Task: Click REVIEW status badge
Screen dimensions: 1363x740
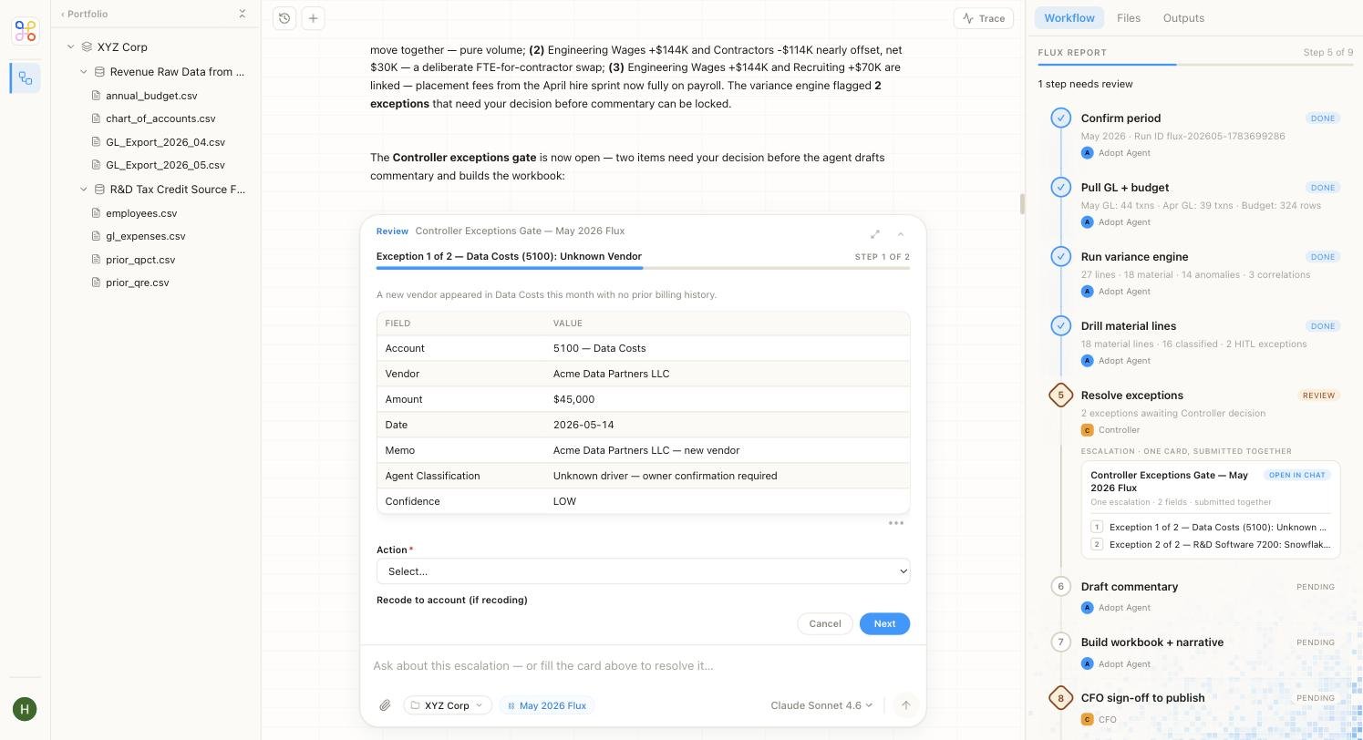Action: click(x=1318, y=396)
